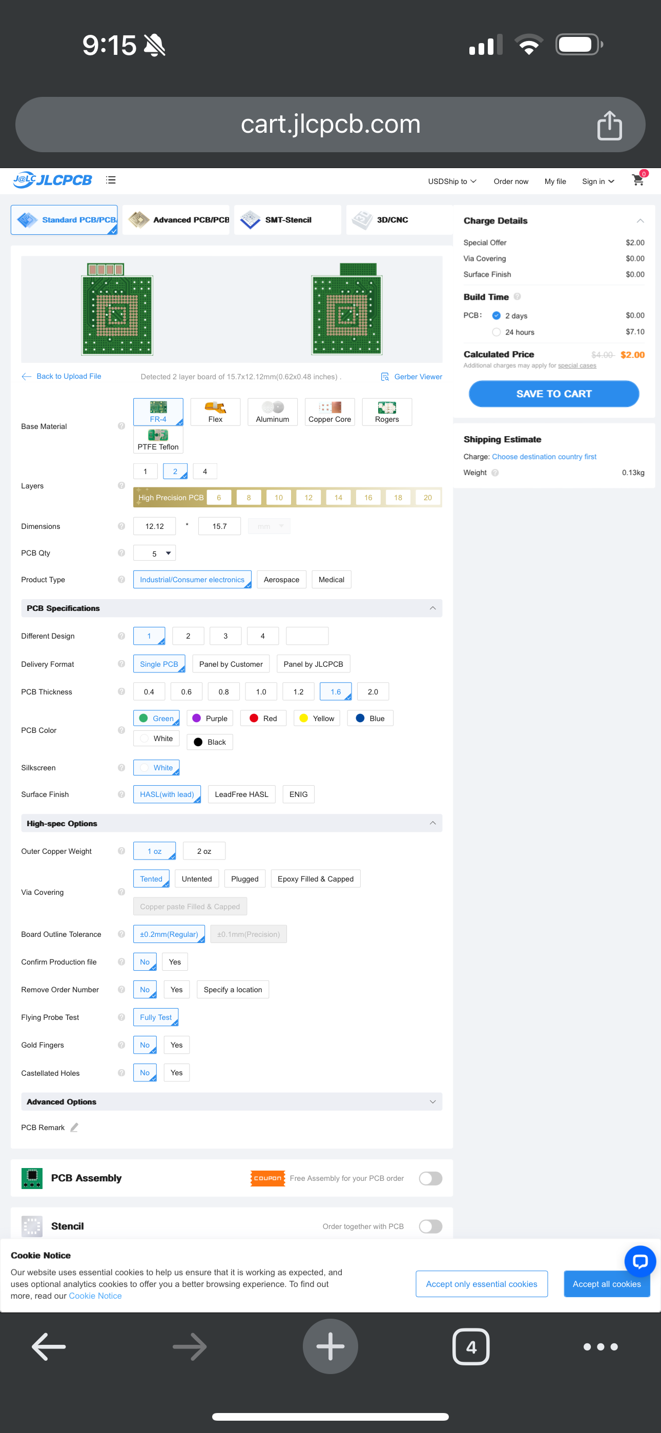Click the Layers help icon
This screenshot has height=1433, width=661.
click(x=121, y=486)
